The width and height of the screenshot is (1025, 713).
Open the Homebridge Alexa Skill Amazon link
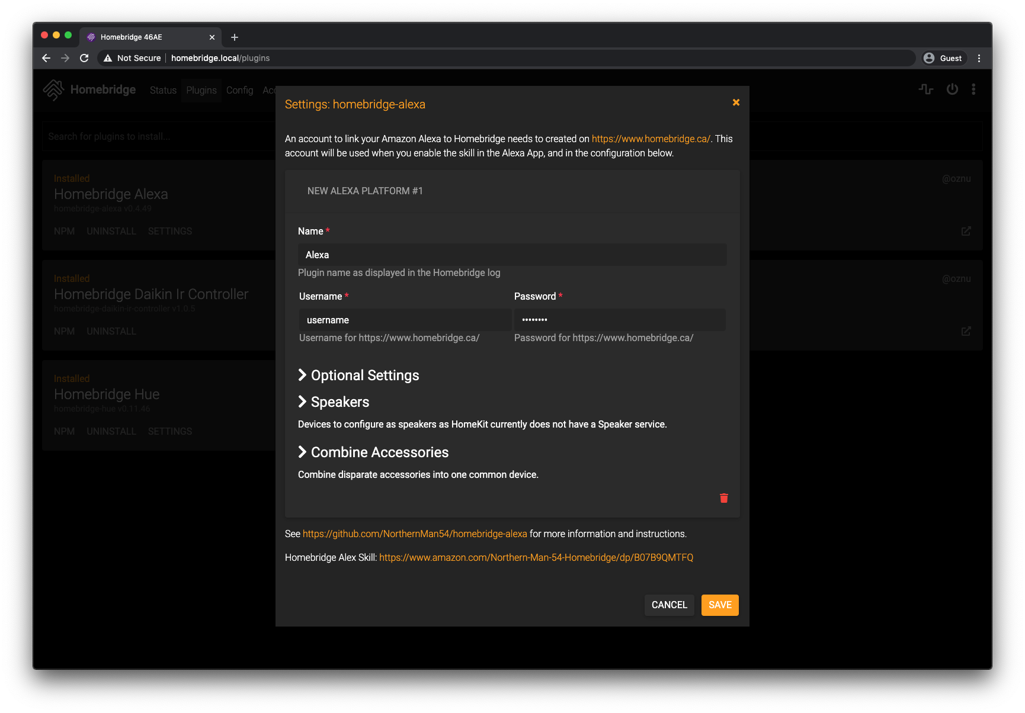(x=536, y=557)
